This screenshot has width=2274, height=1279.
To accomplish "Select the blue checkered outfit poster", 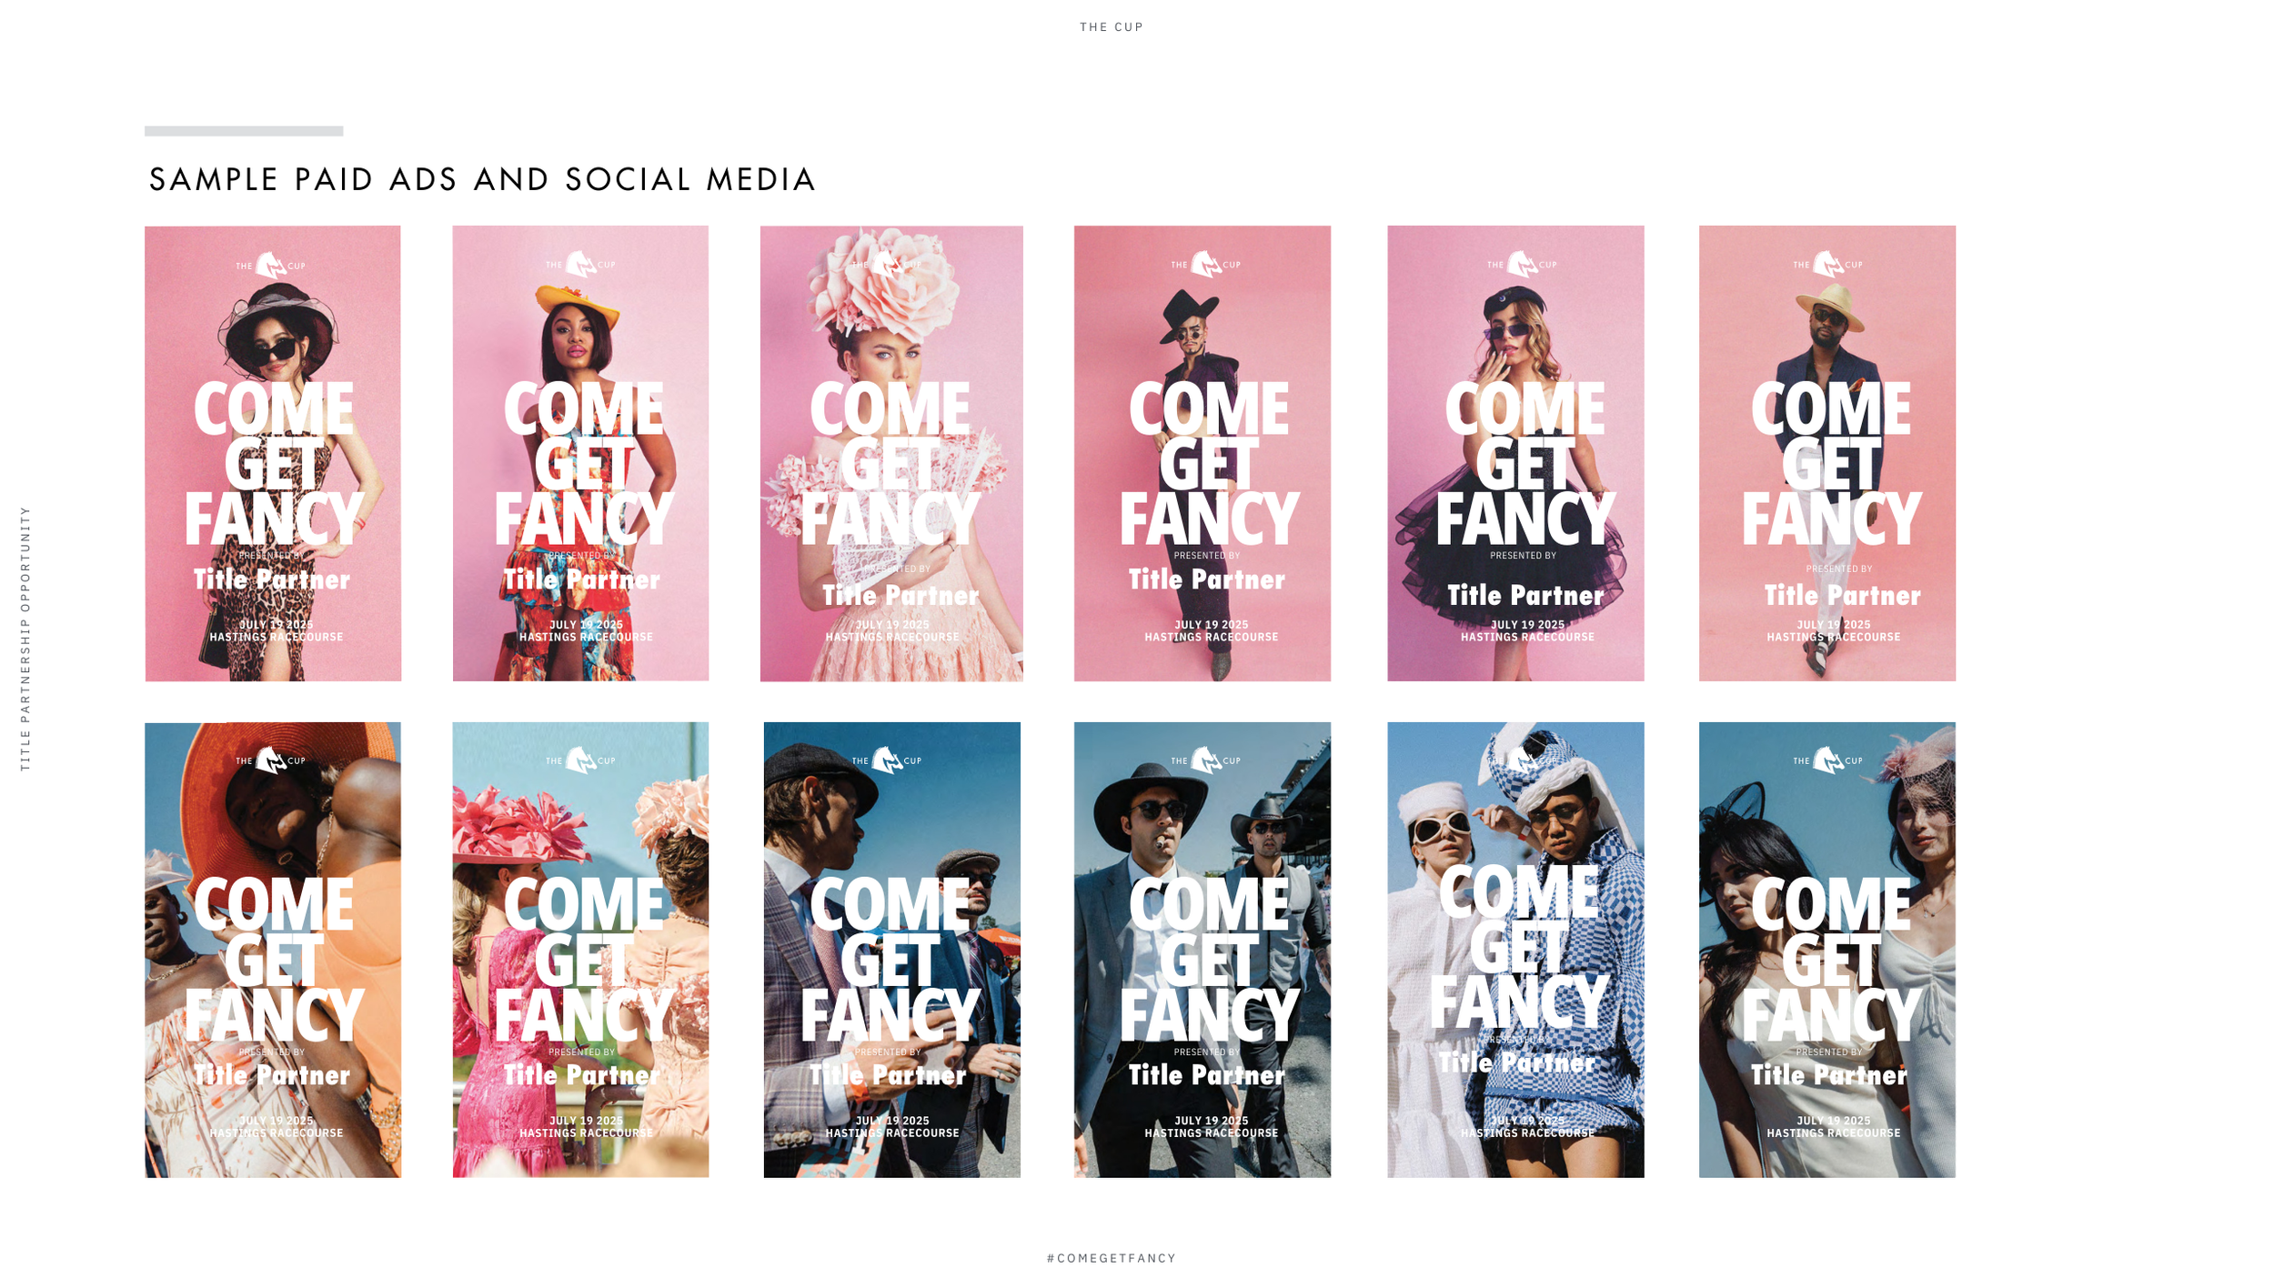I will tap(1515, 950).
